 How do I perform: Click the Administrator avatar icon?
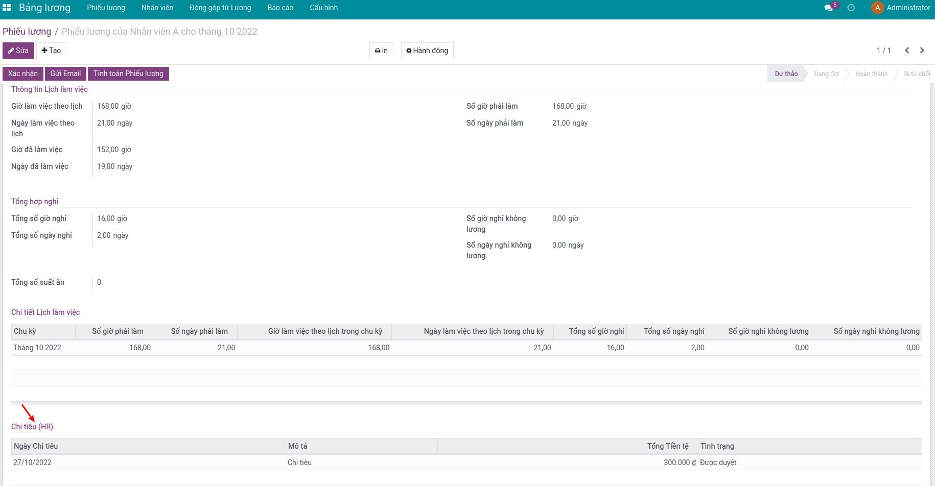[x=877, y=8]
